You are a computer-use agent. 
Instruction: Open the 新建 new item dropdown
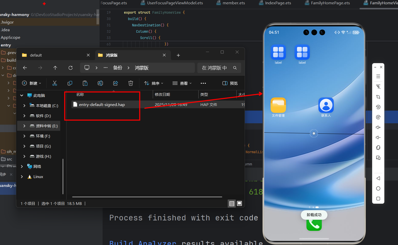(x=32, y=83)
